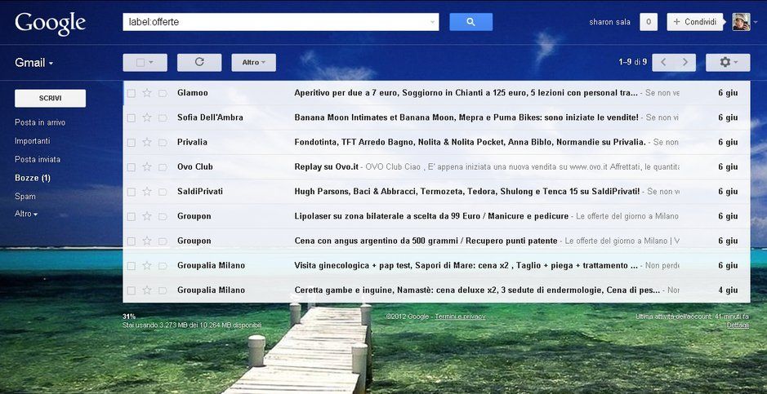Open the Termini e privacy link
The width and height of the screenshot is (767, 394).
click(461, 317)
